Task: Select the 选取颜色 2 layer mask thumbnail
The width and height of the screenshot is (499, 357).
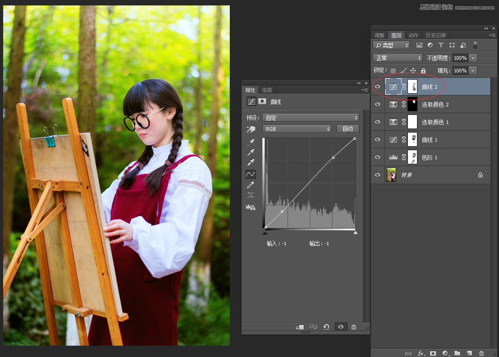Action: (x=412, y=105)
